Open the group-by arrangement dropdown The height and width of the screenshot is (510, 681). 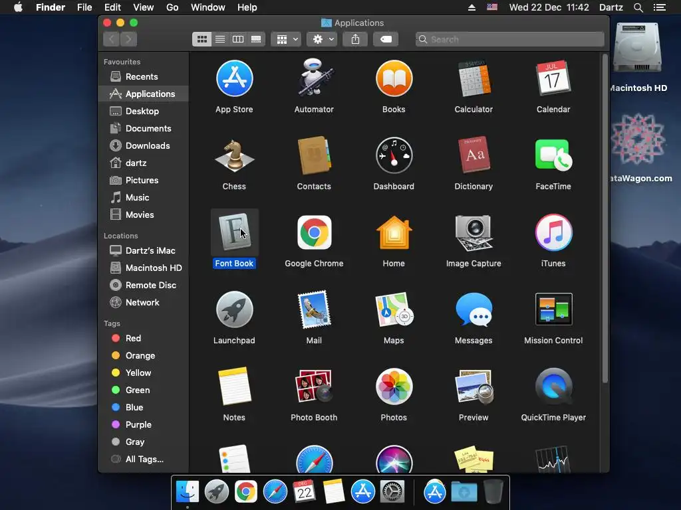286,39
